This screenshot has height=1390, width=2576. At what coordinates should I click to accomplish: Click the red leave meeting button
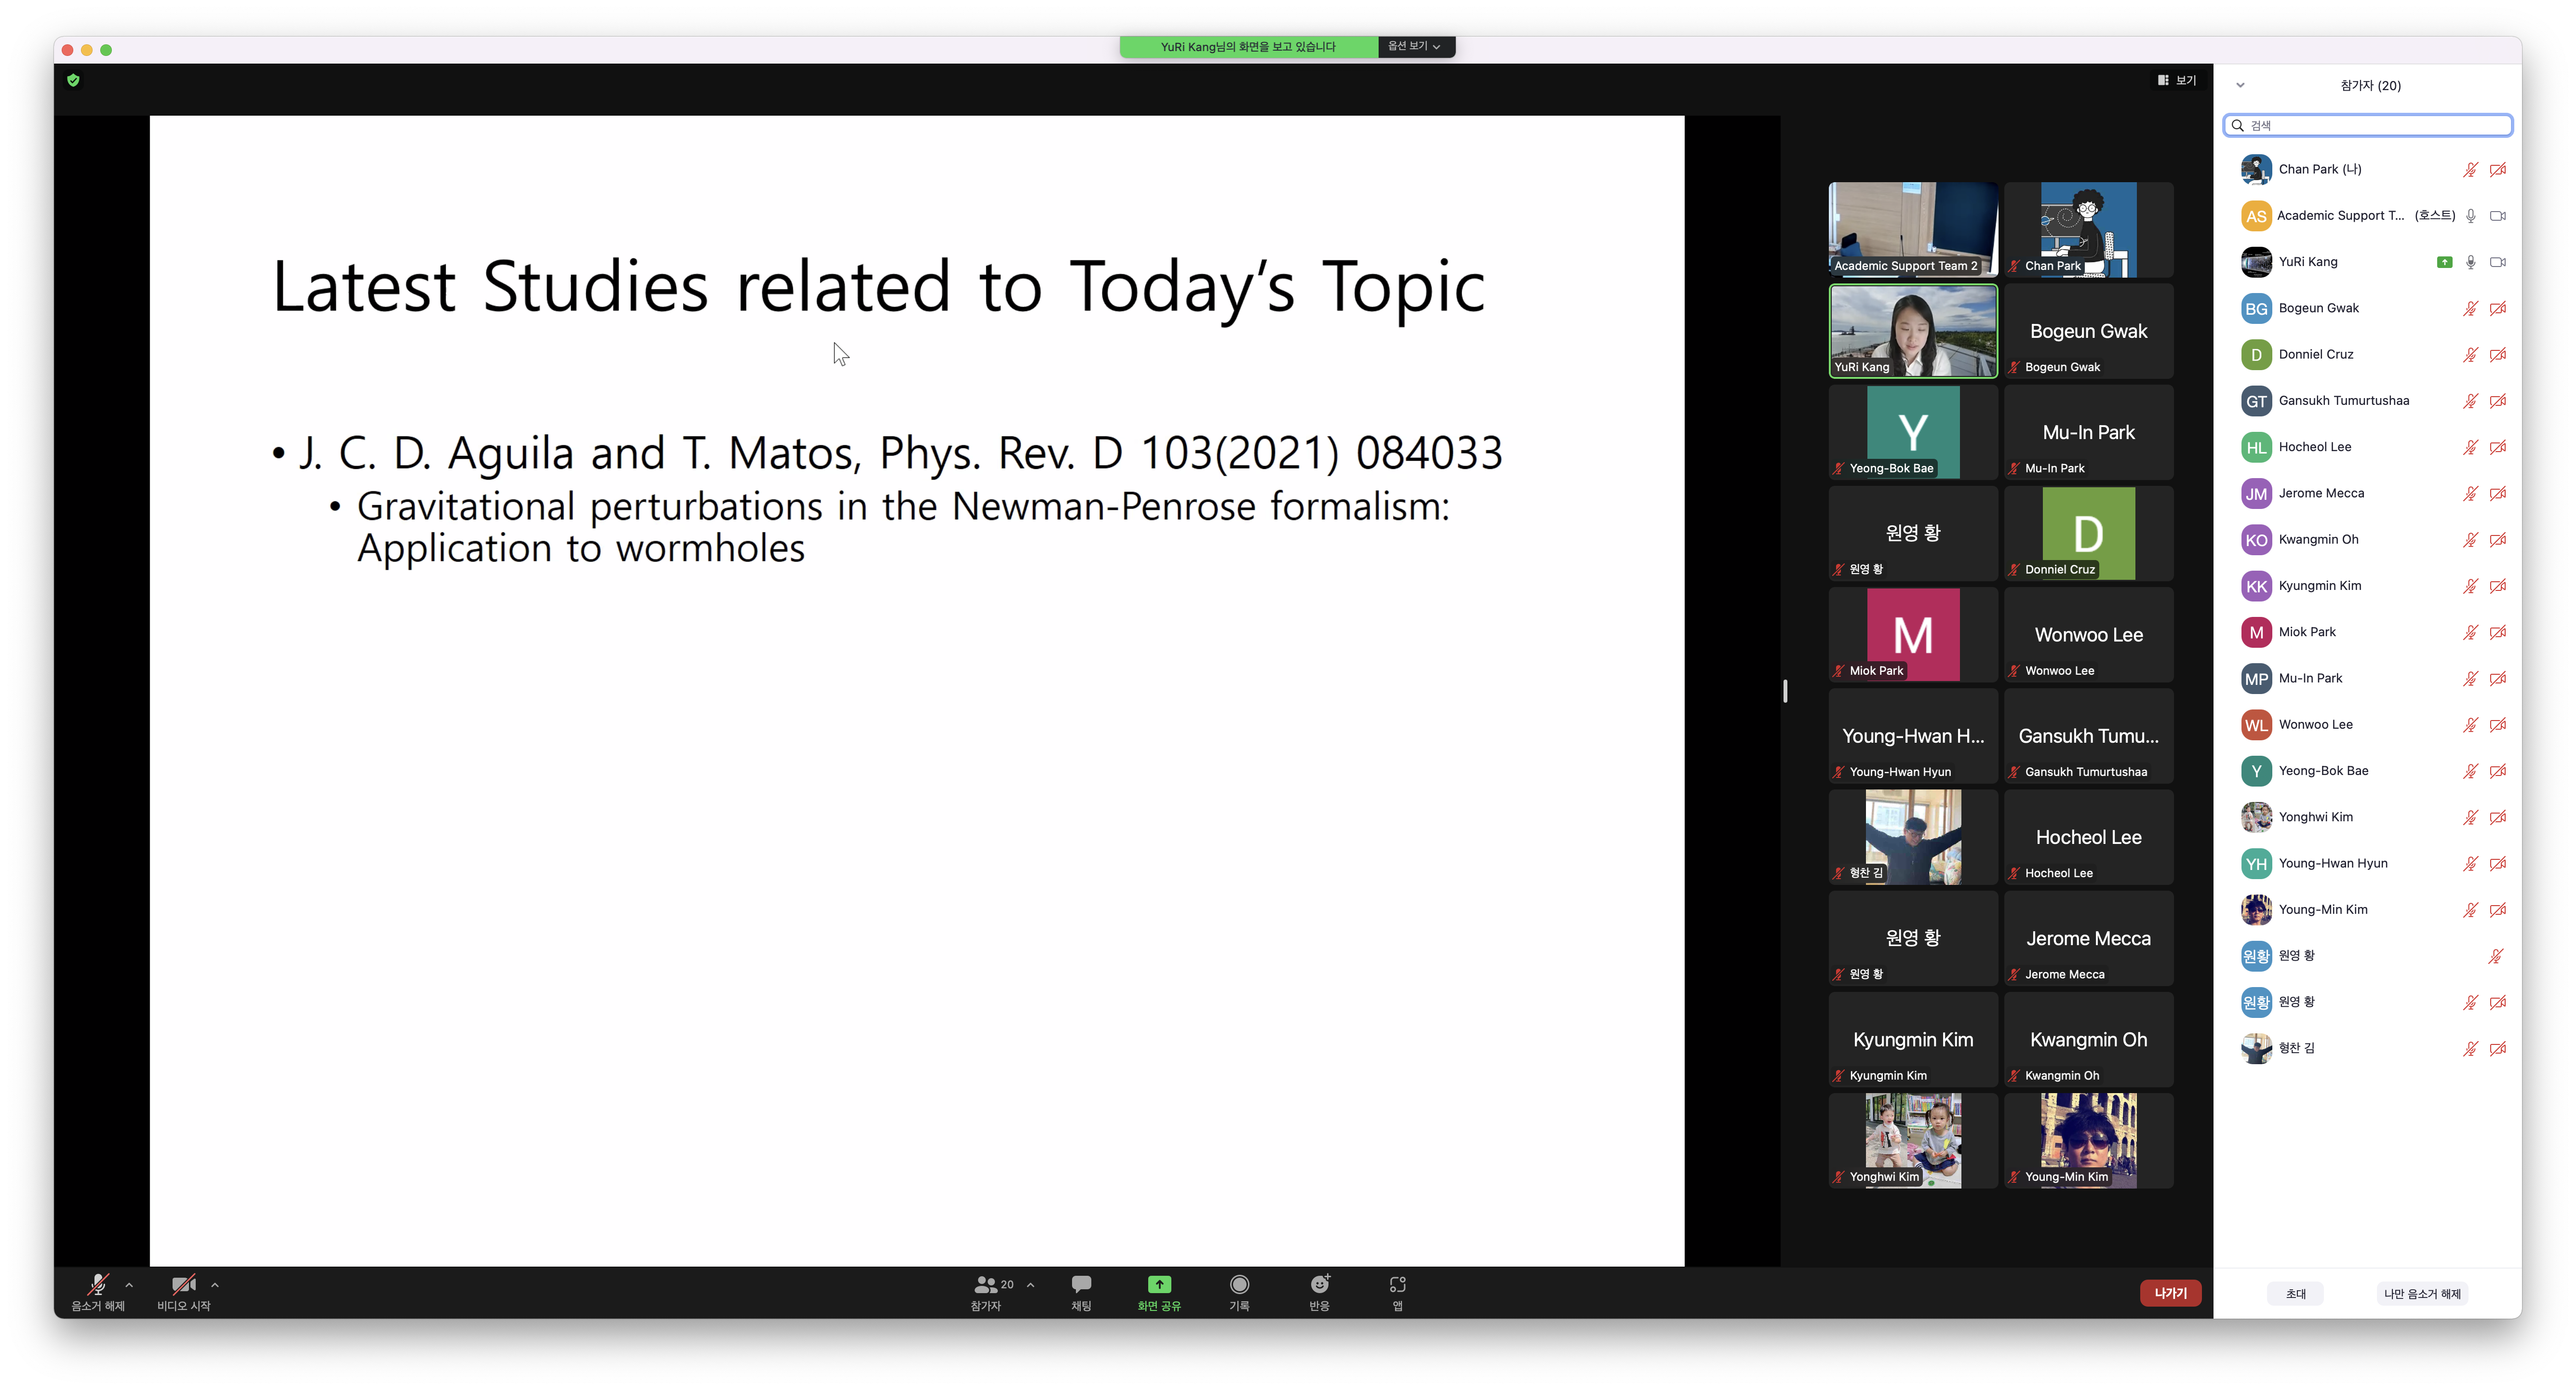(x=2170, y=1293)
